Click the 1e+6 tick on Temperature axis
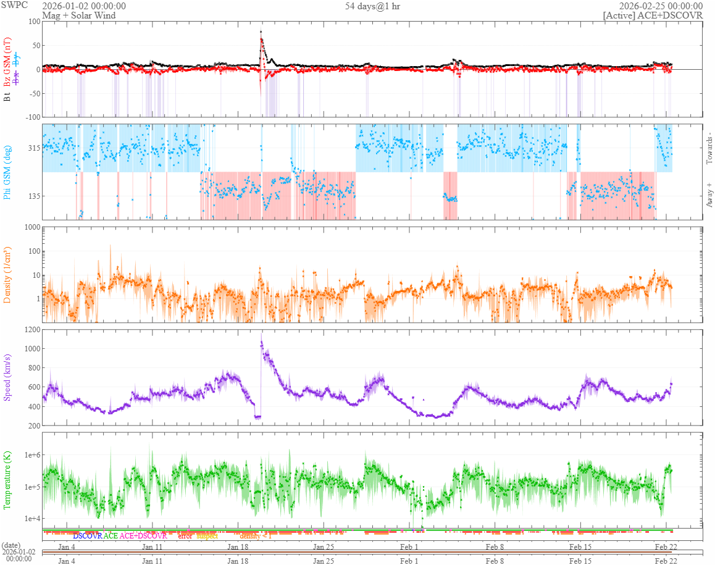This screenshot has height=565, width=715. 32,454
